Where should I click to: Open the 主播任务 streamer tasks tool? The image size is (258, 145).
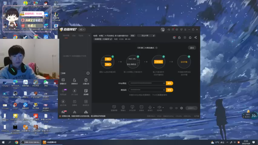coord(86,82)
